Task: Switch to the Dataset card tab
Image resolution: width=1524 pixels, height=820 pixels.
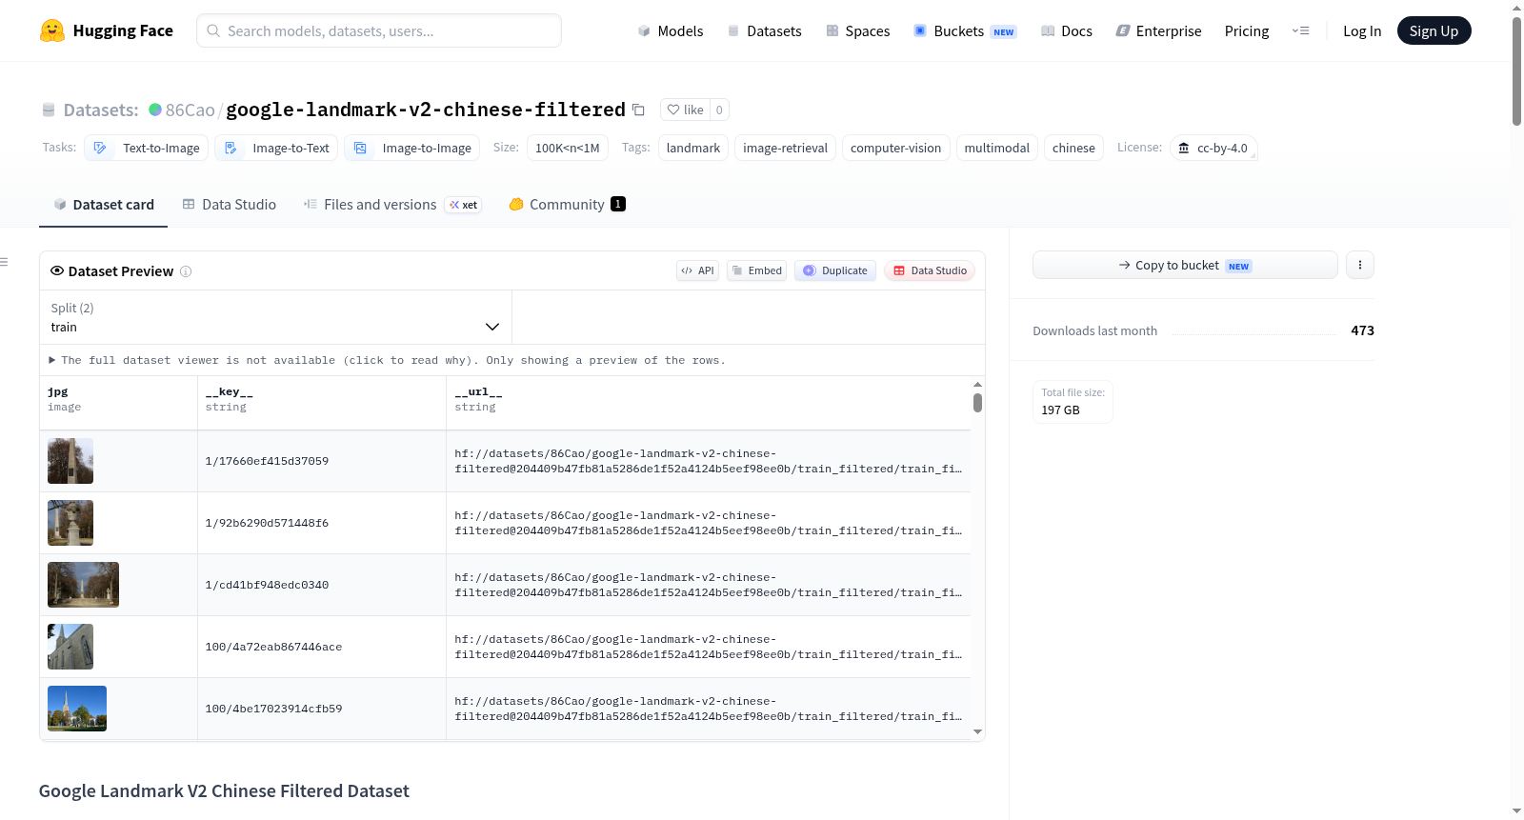Action: pyautogui.click(x=104, y=204)
